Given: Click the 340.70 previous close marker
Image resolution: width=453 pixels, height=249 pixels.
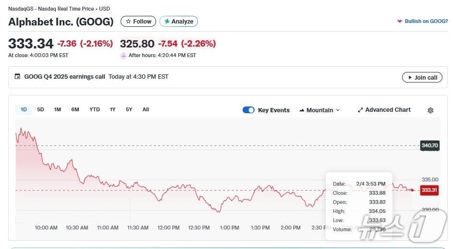Looking at the screenshot, I should [x=429, y=145].
